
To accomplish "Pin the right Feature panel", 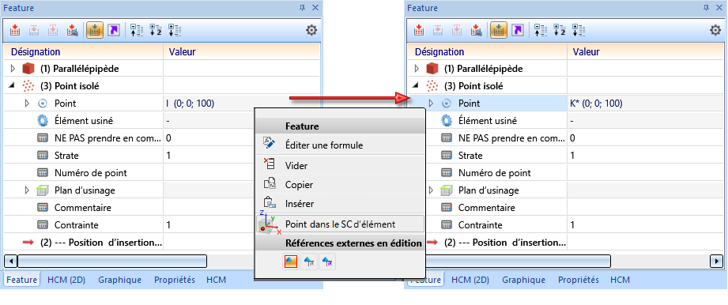I will tap(707, 7).
